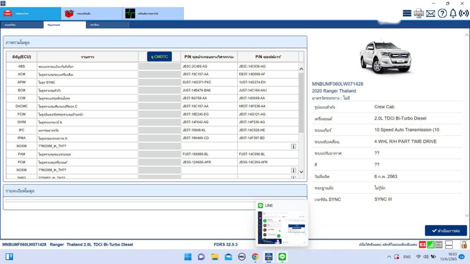Open the hamburger menu icon

(x=407, y=13)
